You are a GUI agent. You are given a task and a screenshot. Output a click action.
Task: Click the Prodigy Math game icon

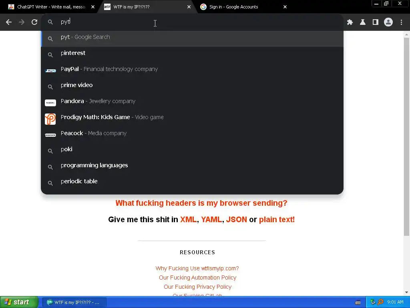tap(50, 119)
